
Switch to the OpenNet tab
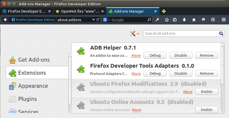point(80,11)
